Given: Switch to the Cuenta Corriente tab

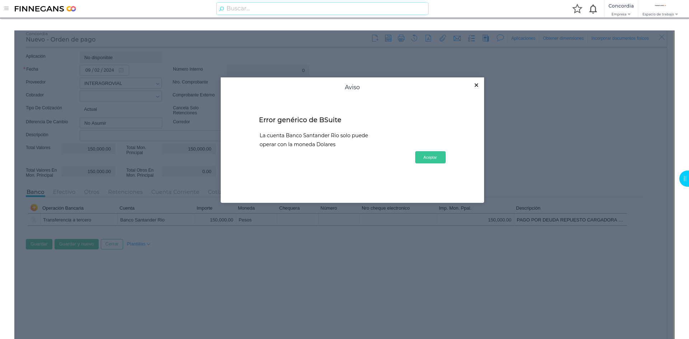Looking at the screenshot, I should 175,192.
